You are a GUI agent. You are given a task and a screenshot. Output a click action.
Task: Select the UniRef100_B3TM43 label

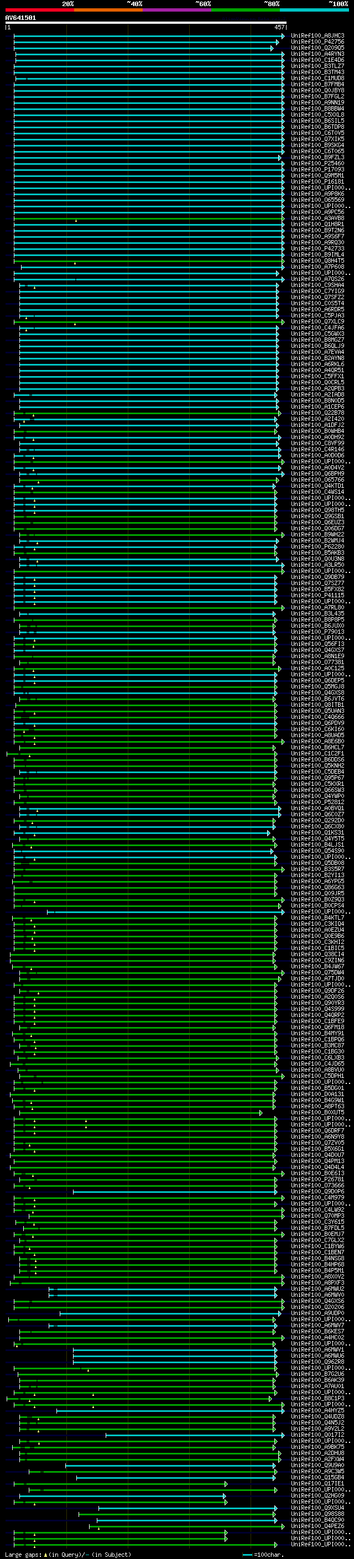tap(317, 72)
